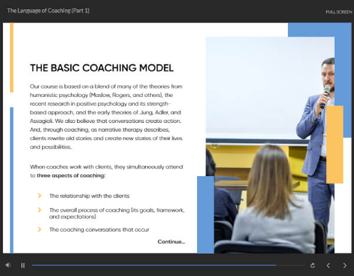354x276 pixels.
Task: Select the 'coaching conversations that occur' bullet text
Action: [x=99, y=229]
